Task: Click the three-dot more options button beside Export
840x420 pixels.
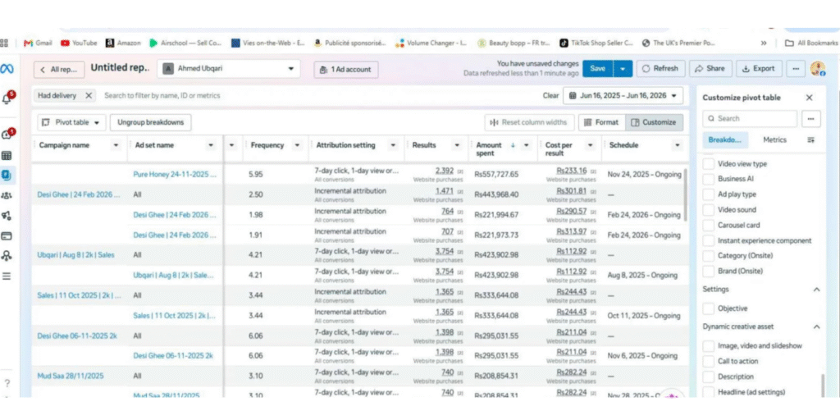Action: pyautogui.click(x=796, y=69)
